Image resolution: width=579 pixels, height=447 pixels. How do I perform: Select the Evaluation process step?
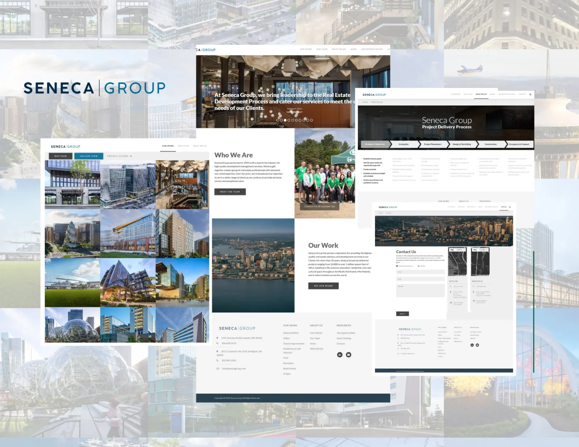pos(403,144)
